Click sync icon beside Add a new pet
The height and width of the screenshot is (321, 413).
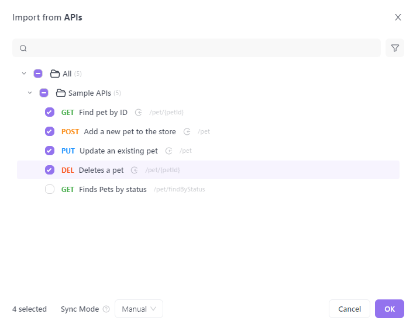coord(187,131)
